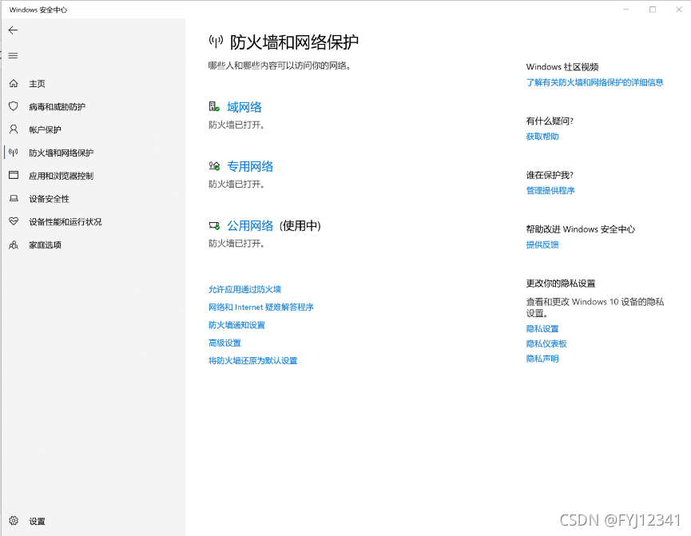Click 防火墙已打开 status under 公用网络
Screen dimensions: 691x536
[x=236, y=244]
